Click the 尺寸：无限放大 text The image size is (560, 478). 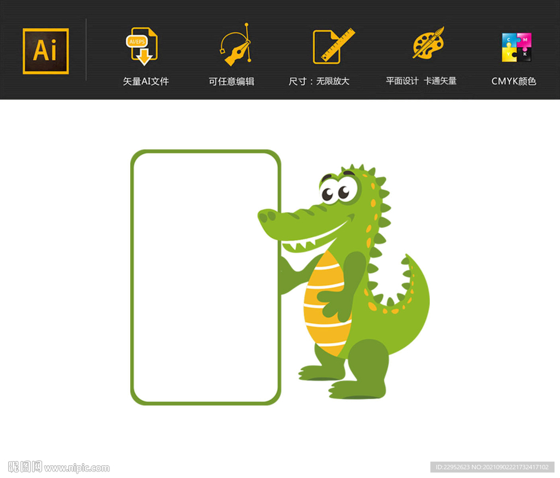(319, 81)
